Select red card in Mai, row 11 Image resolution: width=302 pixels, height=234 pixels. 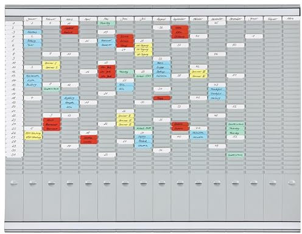coord(107,67)
